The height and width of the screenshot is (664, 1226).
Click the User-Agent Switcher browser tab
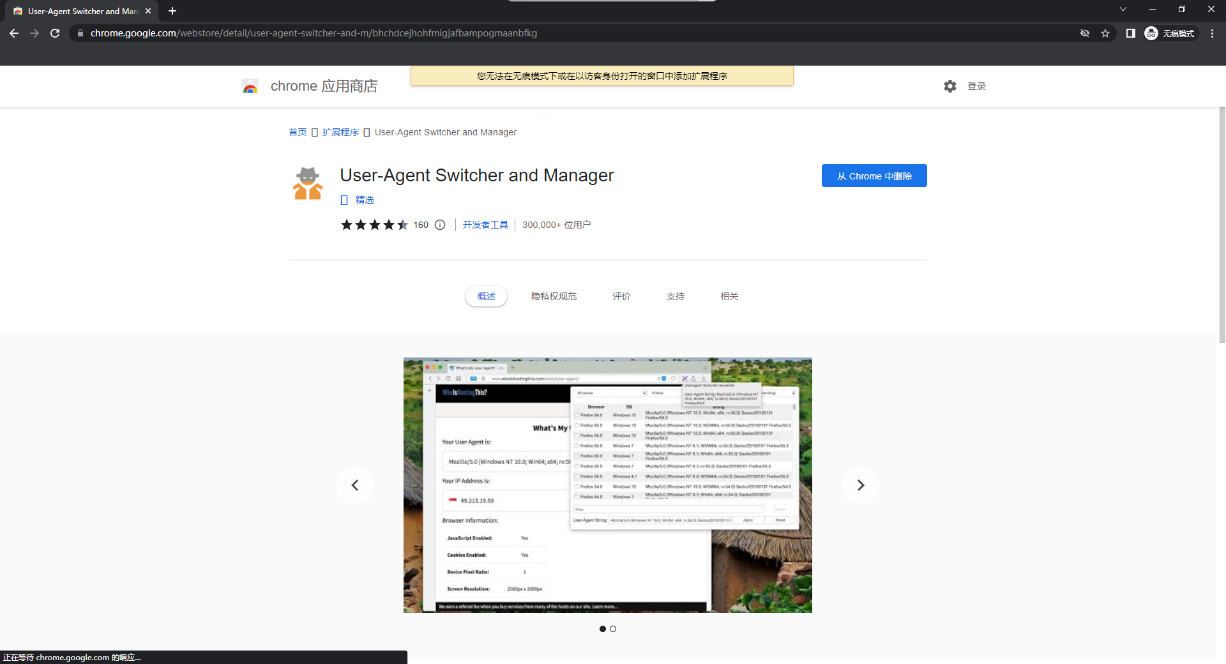point(83,11)
